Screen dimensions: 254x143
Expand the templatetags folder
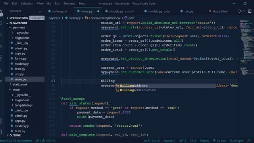coord(23,105)
